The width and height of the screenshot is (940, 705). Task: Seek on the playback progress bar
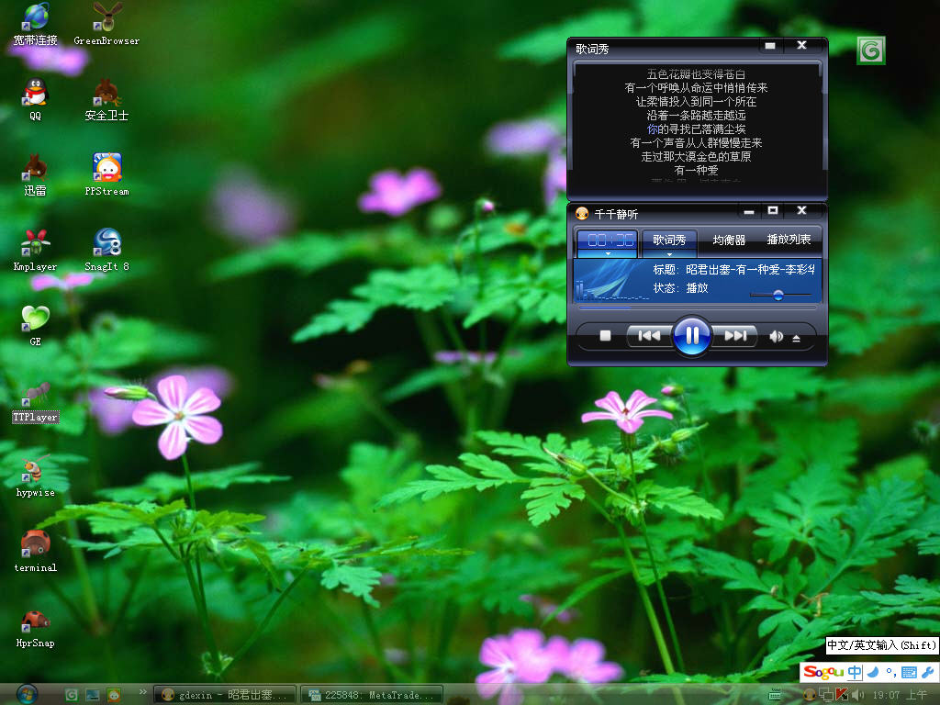[x=698, y=308]
